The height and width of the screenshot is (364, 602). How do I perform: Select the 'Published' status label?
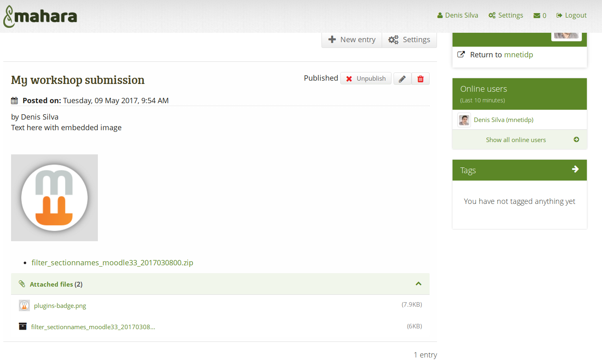coord(321,78)
